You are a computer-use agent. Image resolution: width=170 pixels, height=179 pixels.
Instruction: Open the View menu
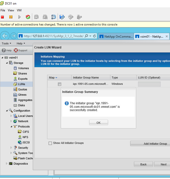11,10
